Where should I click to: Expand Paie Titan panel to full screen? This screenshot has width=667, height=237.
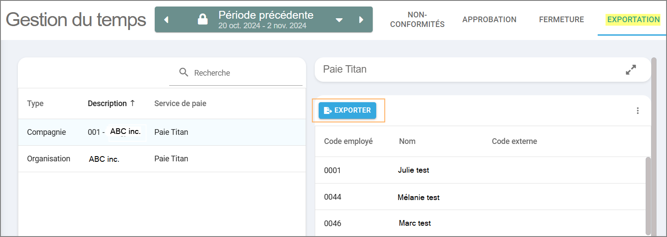(630, 70)
